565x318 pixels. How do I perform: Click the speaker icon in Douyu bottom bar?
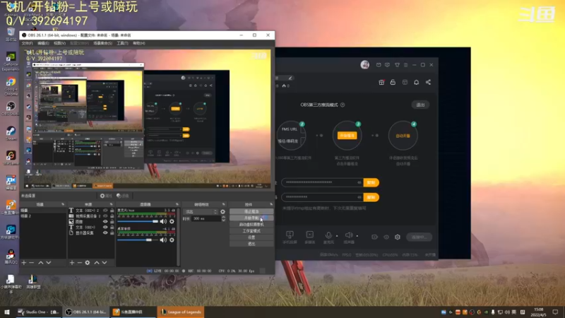(348, 235)
